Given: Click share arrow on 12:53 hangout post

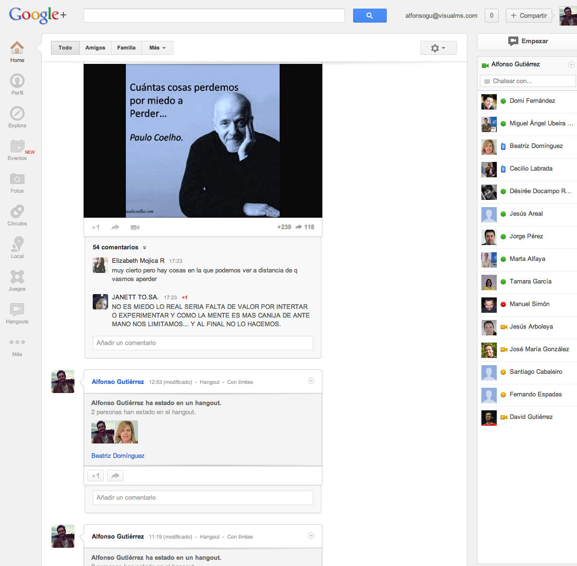Looking at the screenshot, I should click(115, 476).
